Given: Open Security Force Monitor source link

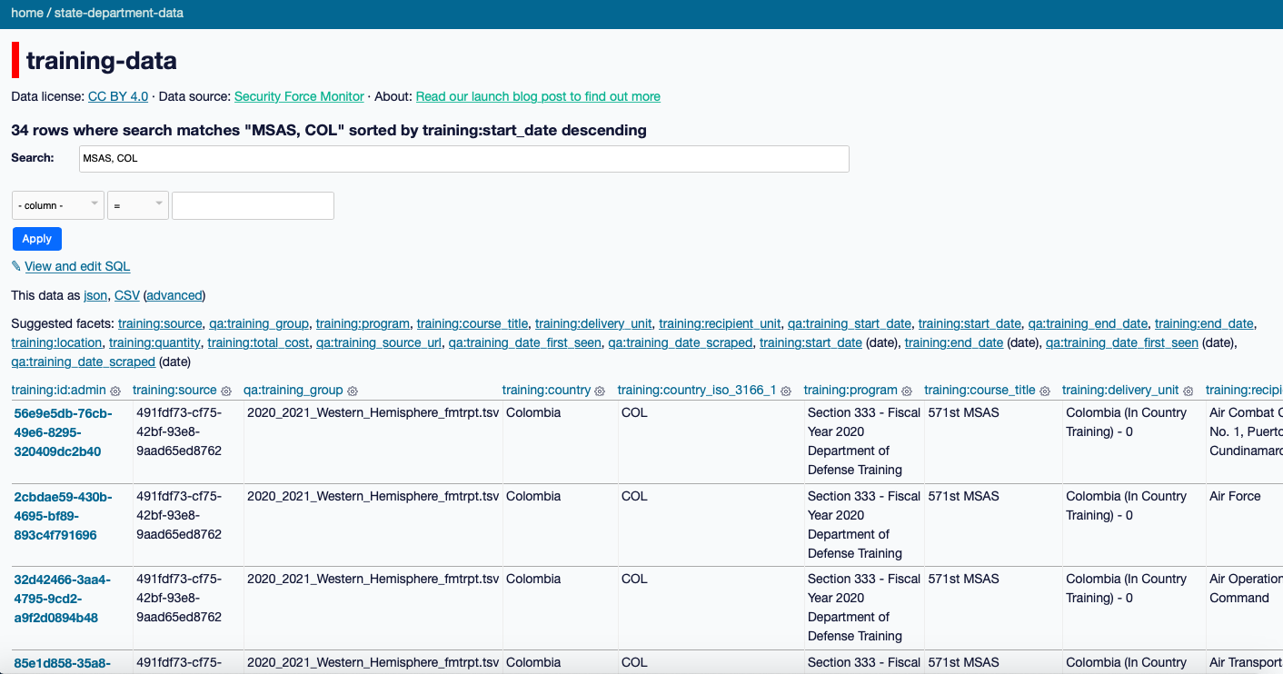Looking at the screenshot, I should (x=299, y=96).
